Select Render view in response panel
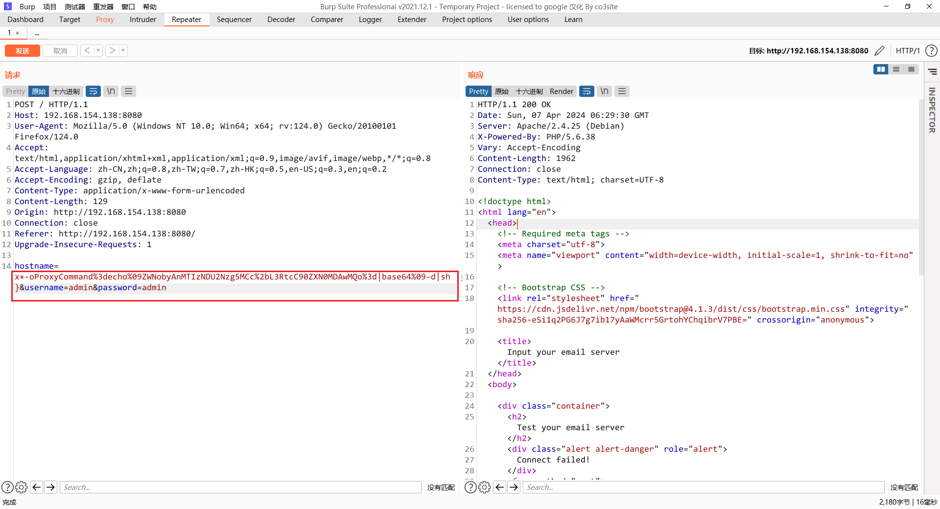This screenshot has width=940, height=509. (561, 92)
